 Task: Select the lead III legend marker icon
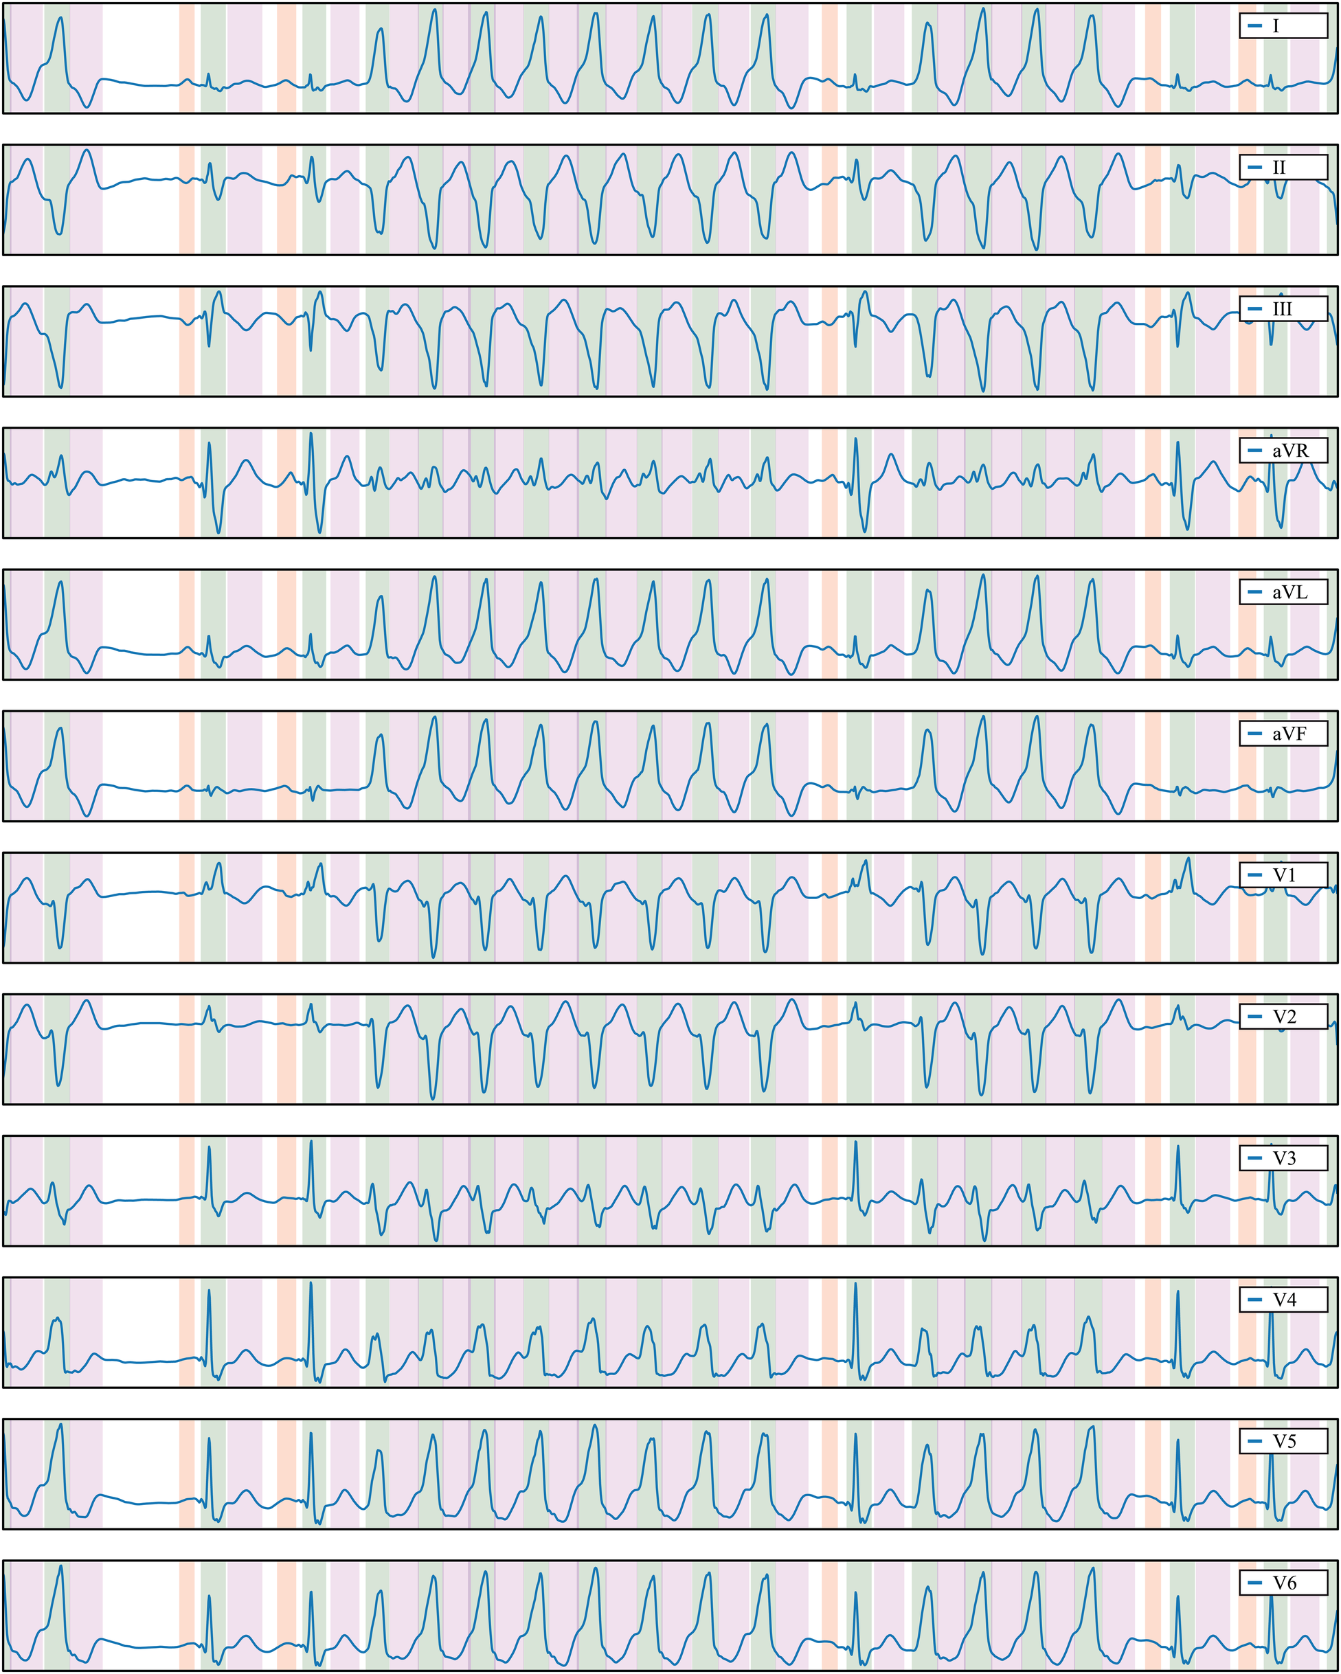coord(1256,309)
